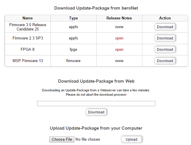
Task: Select the Firmware 3.0 Release Candidate 25 name
Action: click(28, 27)
